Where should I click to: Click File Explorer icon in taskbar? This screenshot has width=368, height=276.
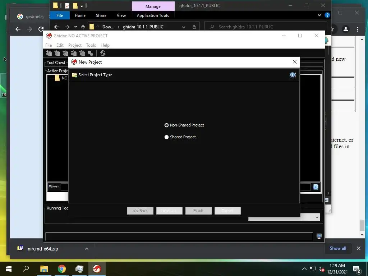(44, 269)
